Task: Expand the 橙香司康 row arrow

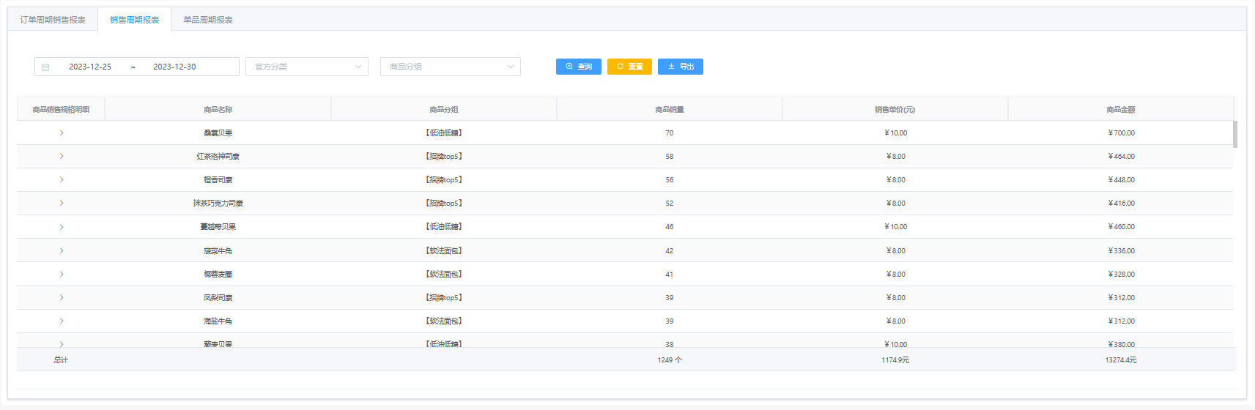Action: click(x=62, y=179)
